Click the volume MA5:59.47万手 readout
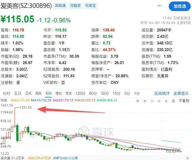 click(39, 158)
